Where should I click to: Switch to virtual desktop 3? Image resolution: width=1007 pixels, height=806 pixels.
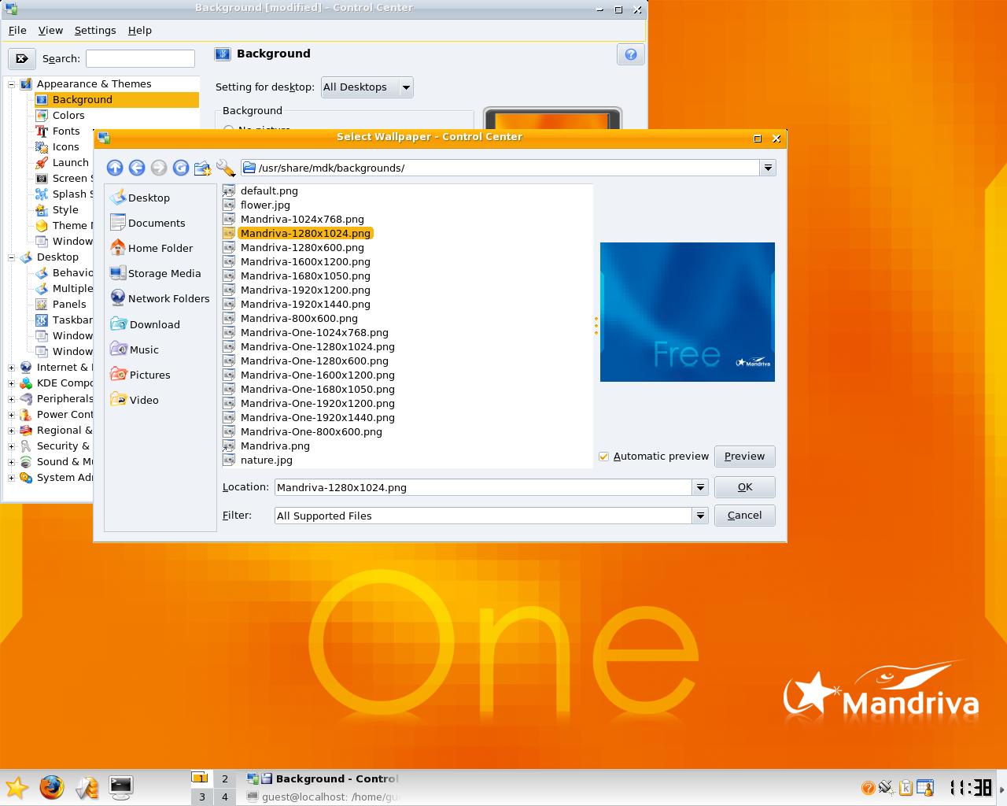[202, 797]
